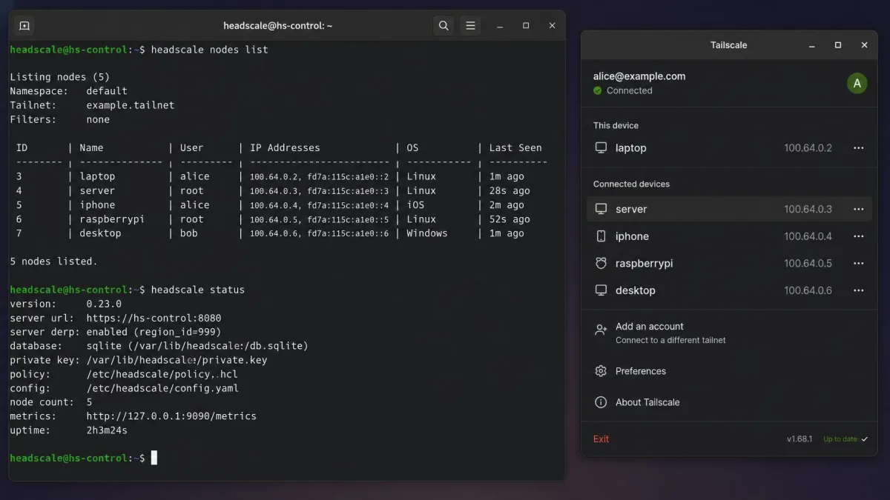Click the About Tailscale info icon
Image resolution: width=890 pixels, height=500 pixels.
pos(601,402)
